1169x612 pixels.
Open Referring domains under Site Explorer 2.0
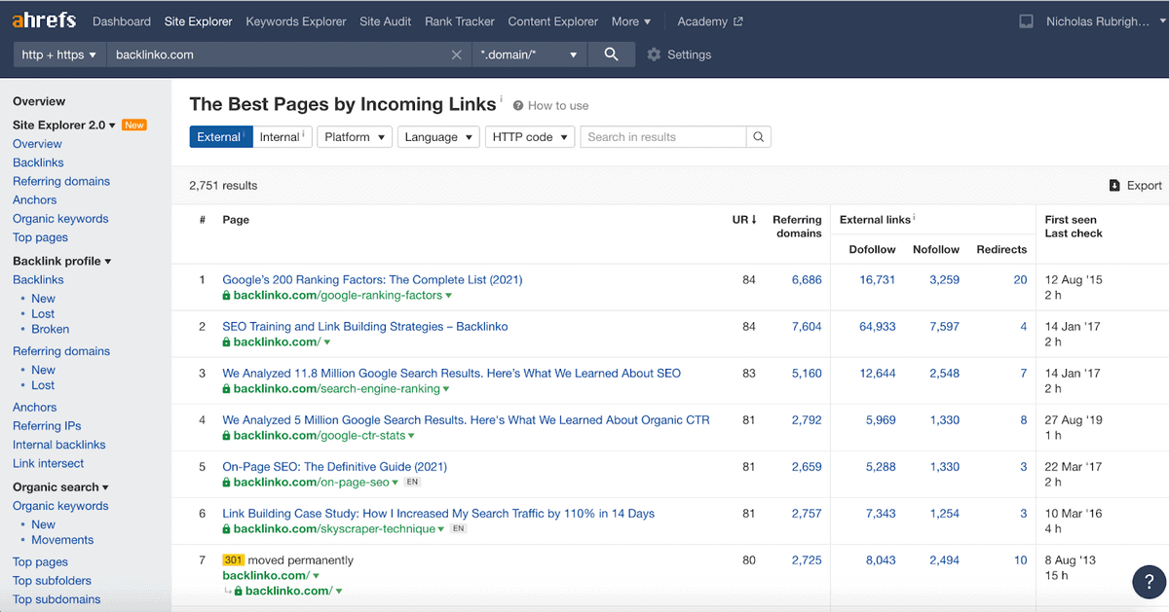click(61, 181)
